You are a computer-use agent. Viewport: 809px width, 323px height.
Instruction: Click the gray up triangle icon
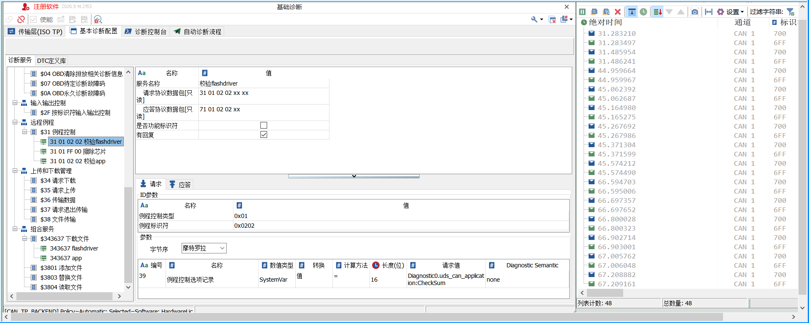(681, 12)
